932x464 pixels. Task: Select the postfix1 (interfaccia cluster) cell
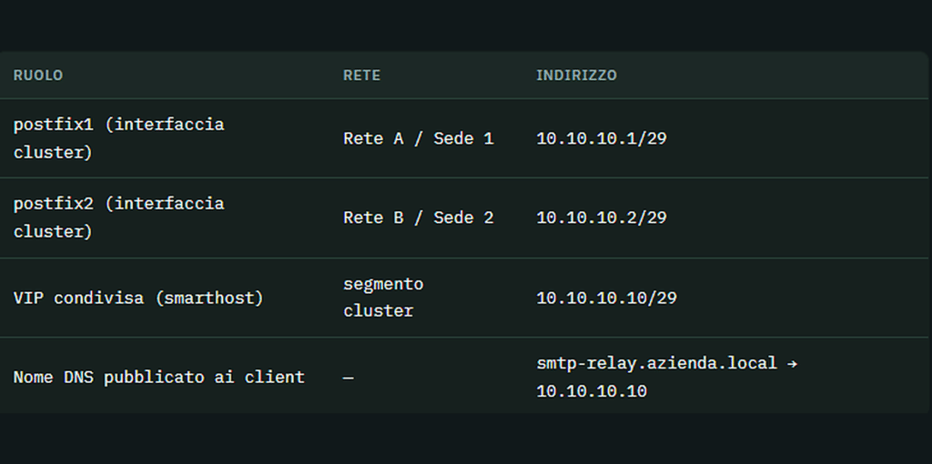click(x=119, y=138)
